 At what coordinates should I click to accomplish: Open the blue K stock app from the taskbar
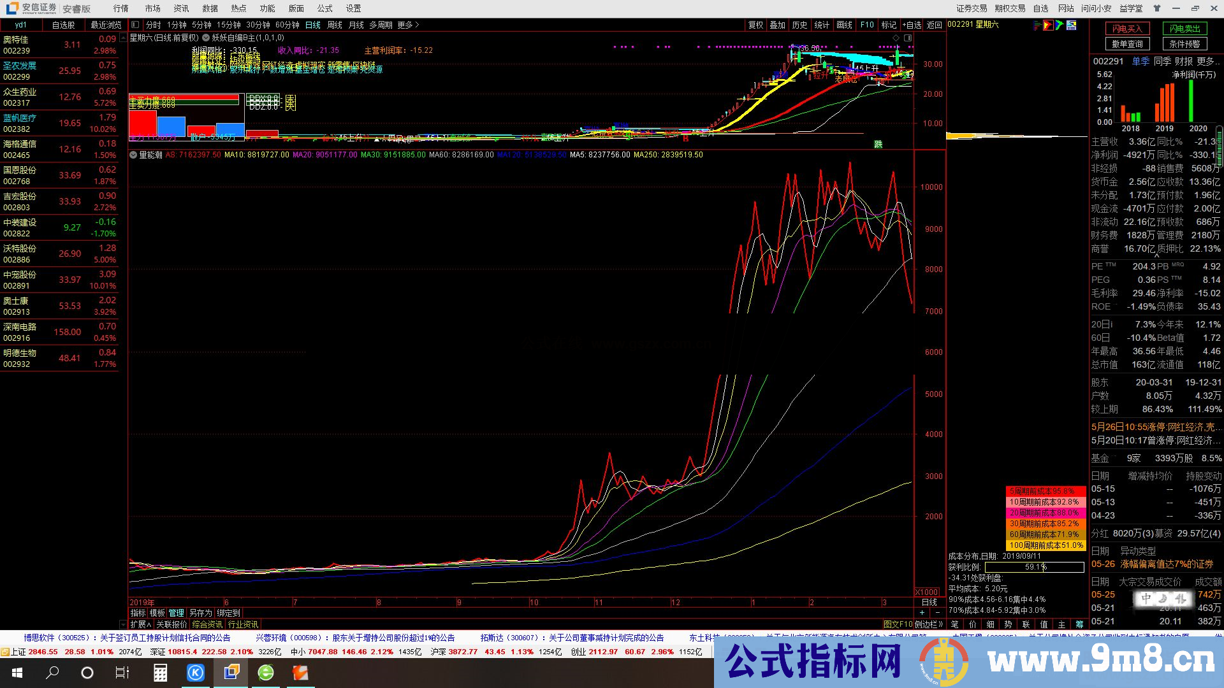196,672
